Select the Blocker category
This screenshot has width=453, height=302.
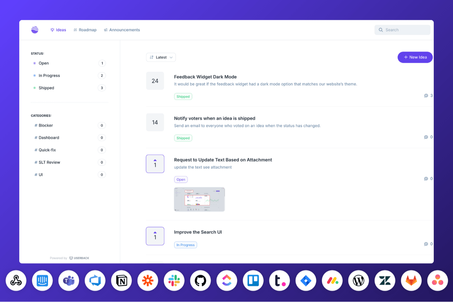click(69, 125)
